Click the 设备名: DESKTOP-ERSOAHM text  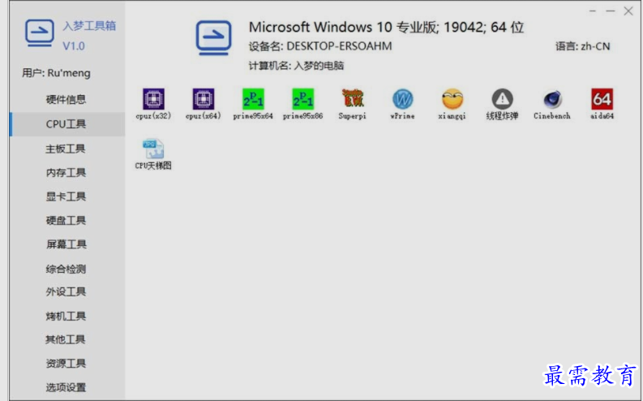[320, 46]
